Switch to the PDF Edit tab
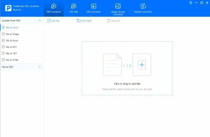 tap(74, 8)
